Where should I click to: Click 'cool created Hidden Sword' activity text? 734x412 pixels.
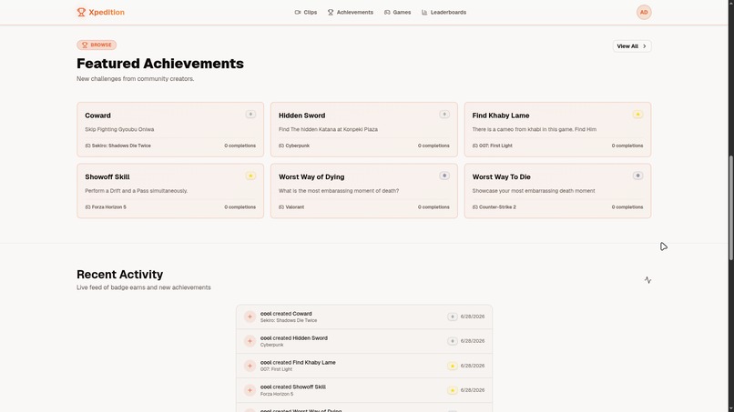coord(294,338)
